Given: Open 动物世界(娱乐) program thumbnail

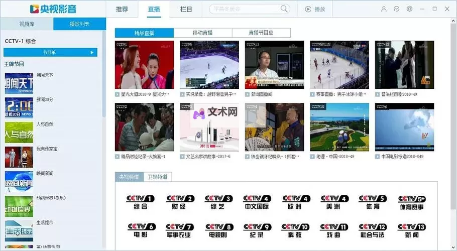Looking at the screenshot, I should tap(19, 206).
